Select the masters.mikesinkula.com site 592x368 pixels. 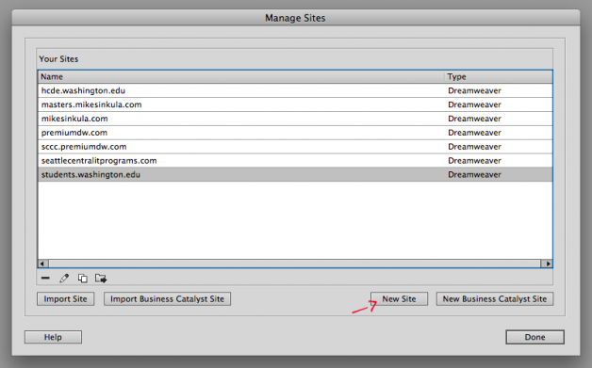tap(295, 104)
